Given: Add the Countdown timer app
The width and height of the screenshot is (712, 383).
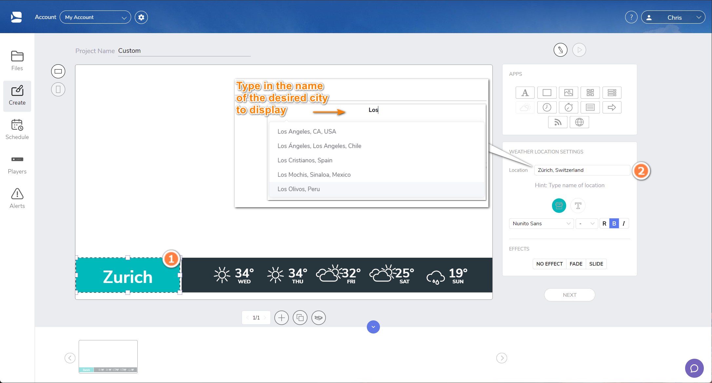Looking at the screenshot, I should point(568,107).
